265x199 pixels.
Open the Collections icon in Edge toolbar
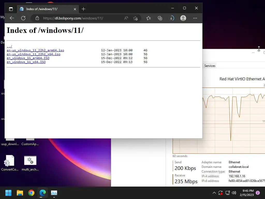click(160, 18)
